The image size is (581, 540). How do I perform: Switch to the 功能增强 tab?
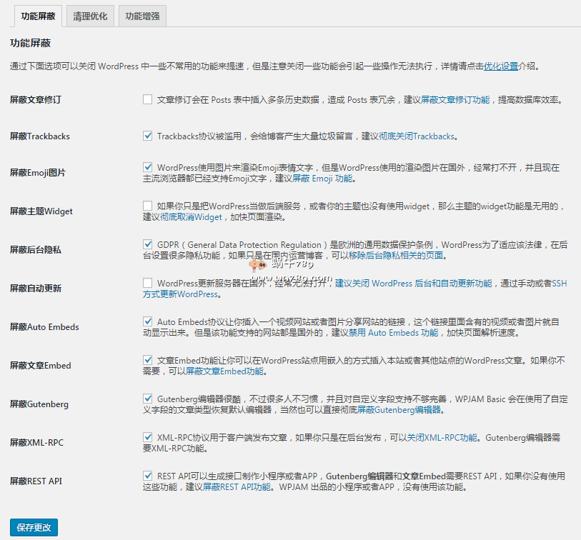point(142,16)
